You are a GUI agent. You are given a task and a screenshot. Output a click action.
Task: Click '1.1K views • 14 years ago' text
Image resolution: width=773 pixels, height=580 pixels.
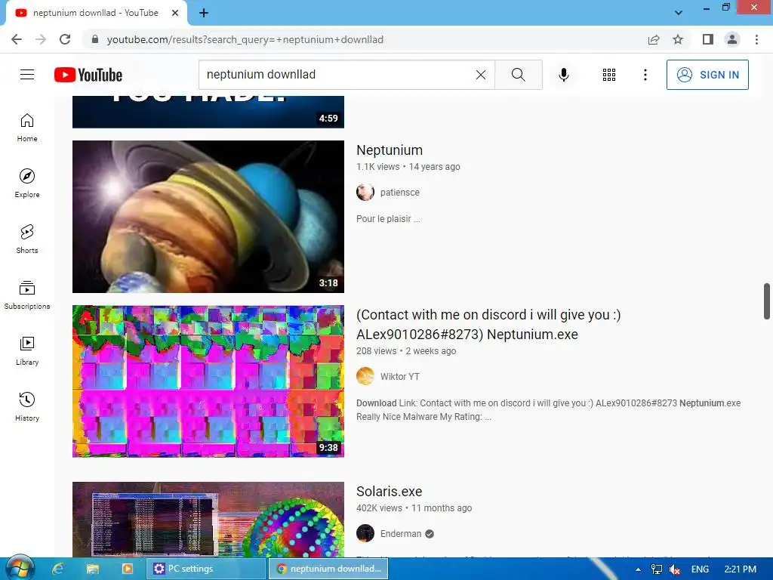click(408, 167)
